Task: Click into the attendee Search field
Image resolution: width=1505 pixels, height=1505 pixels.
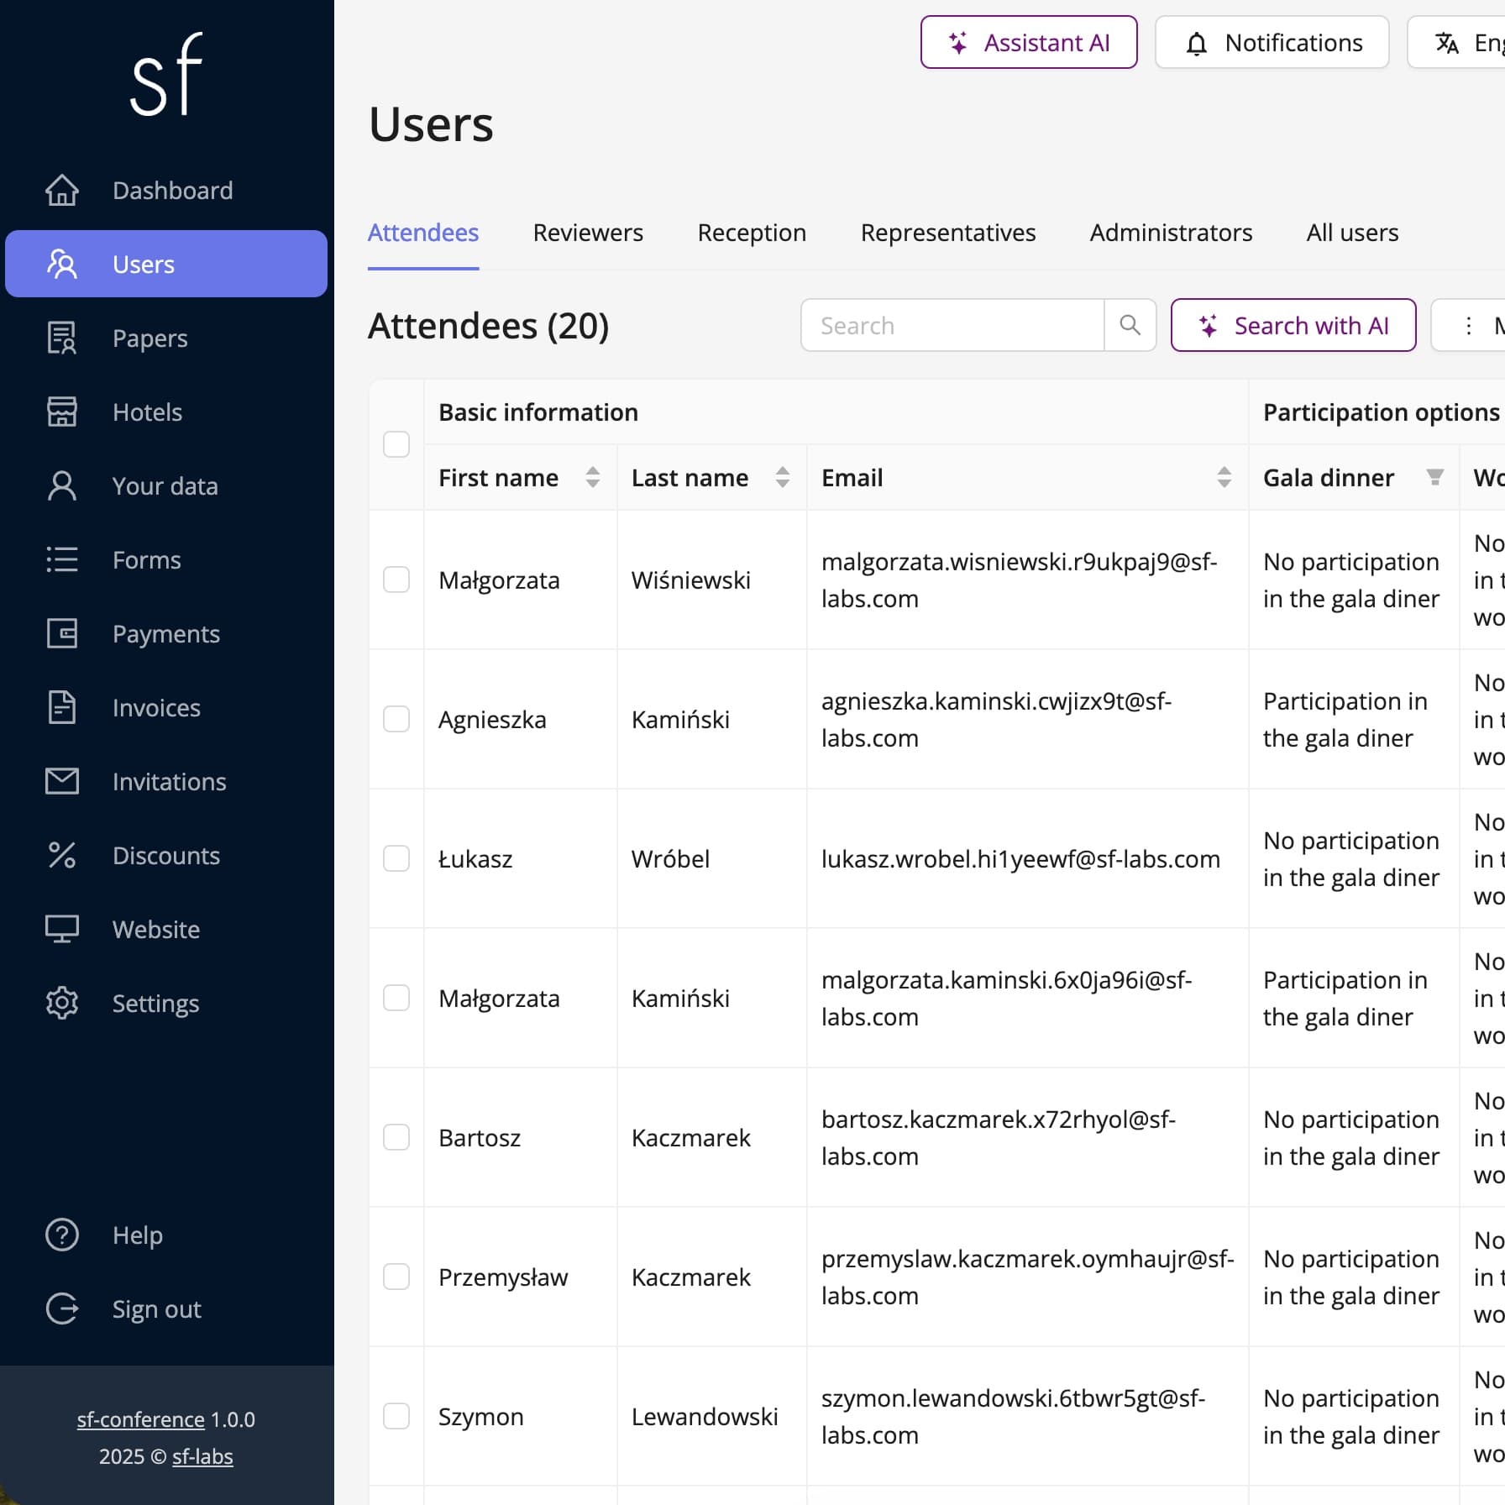Action: point(952,325)
